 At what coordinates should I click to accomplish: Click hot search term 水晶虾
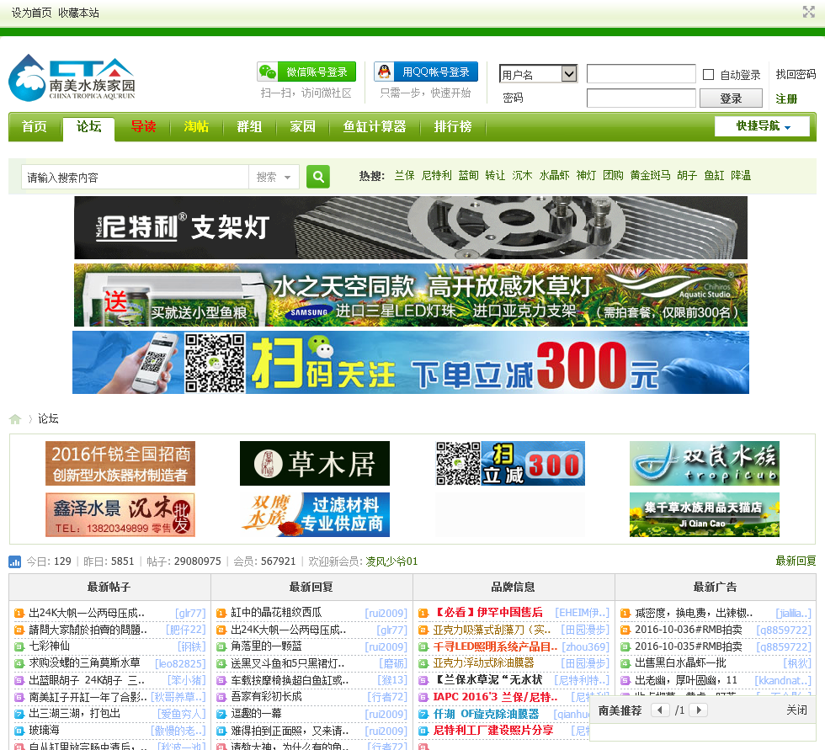tap(554, 176)
